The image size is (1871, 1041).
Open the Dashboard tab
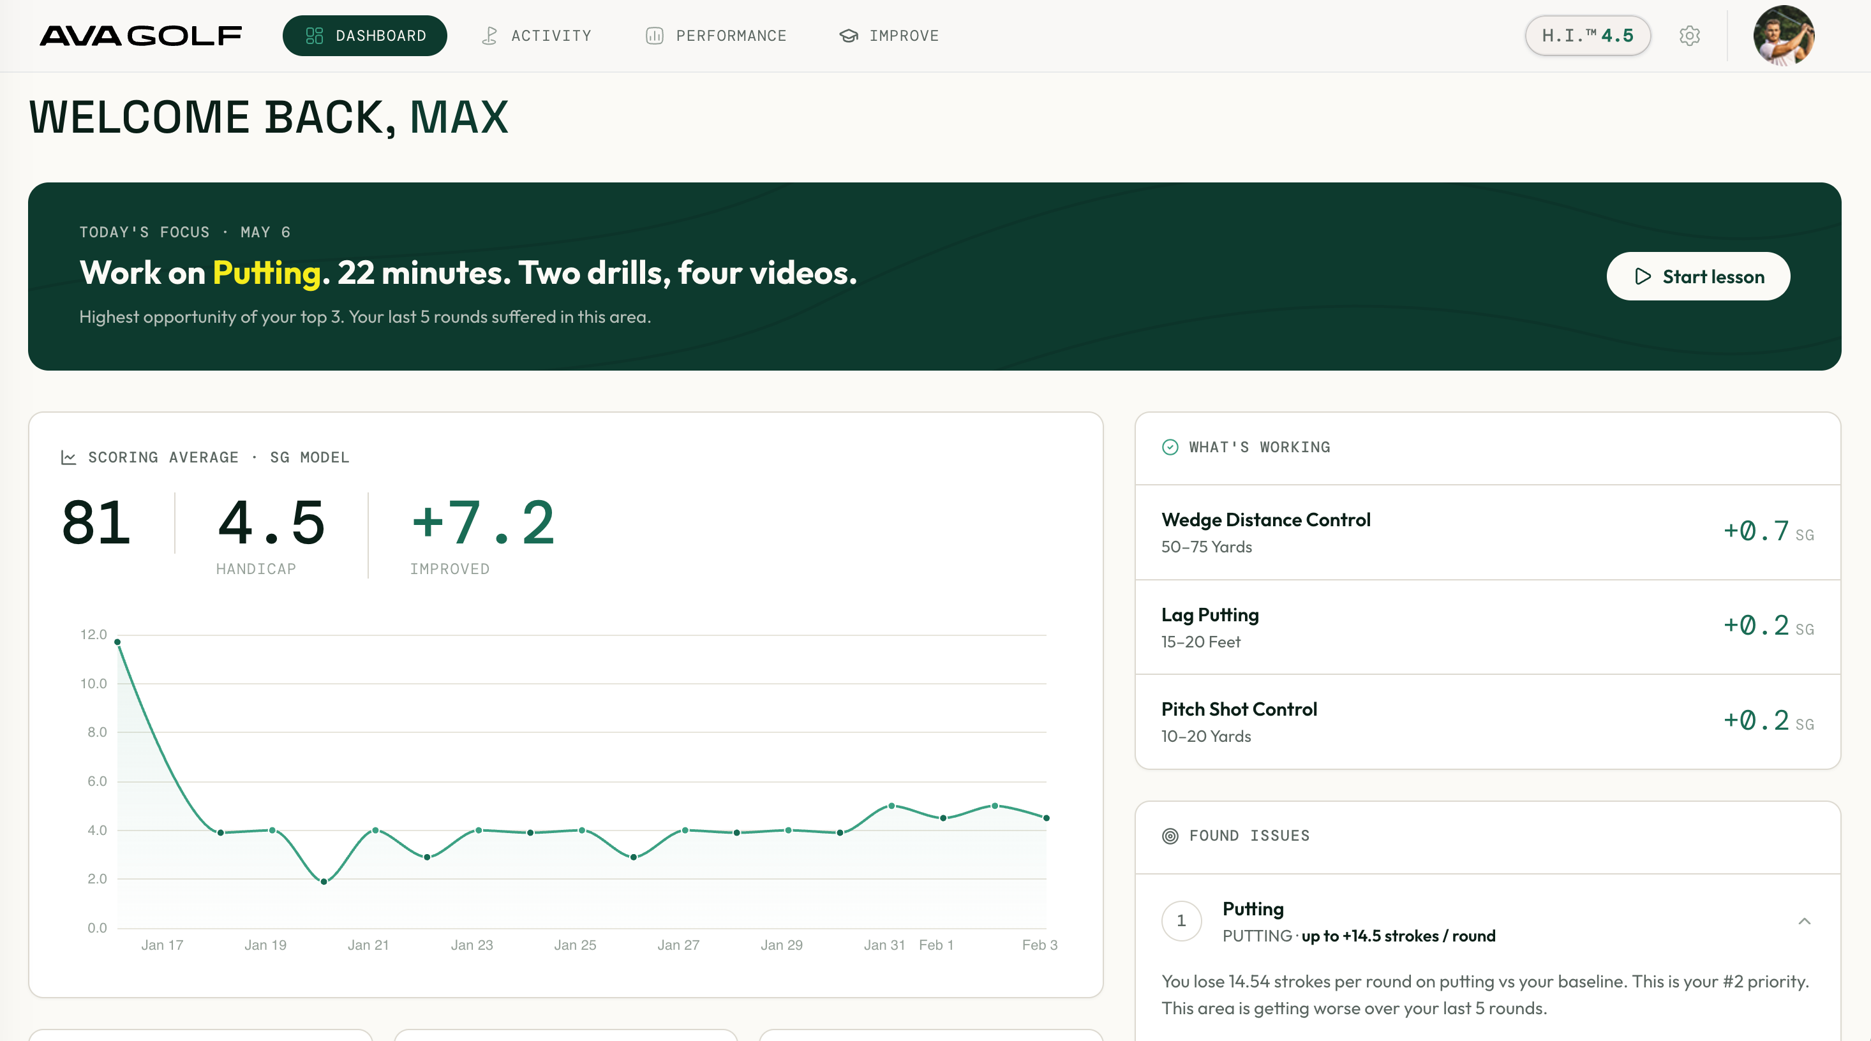pos(364,36)
